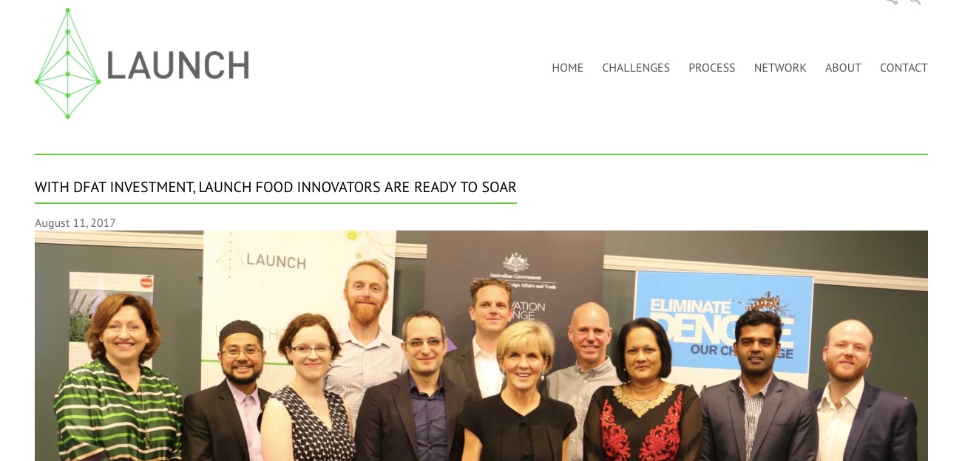Click the gray LAUNCH wordmark in header
This screenshot has height=461, width=962.
pos(178,65)
